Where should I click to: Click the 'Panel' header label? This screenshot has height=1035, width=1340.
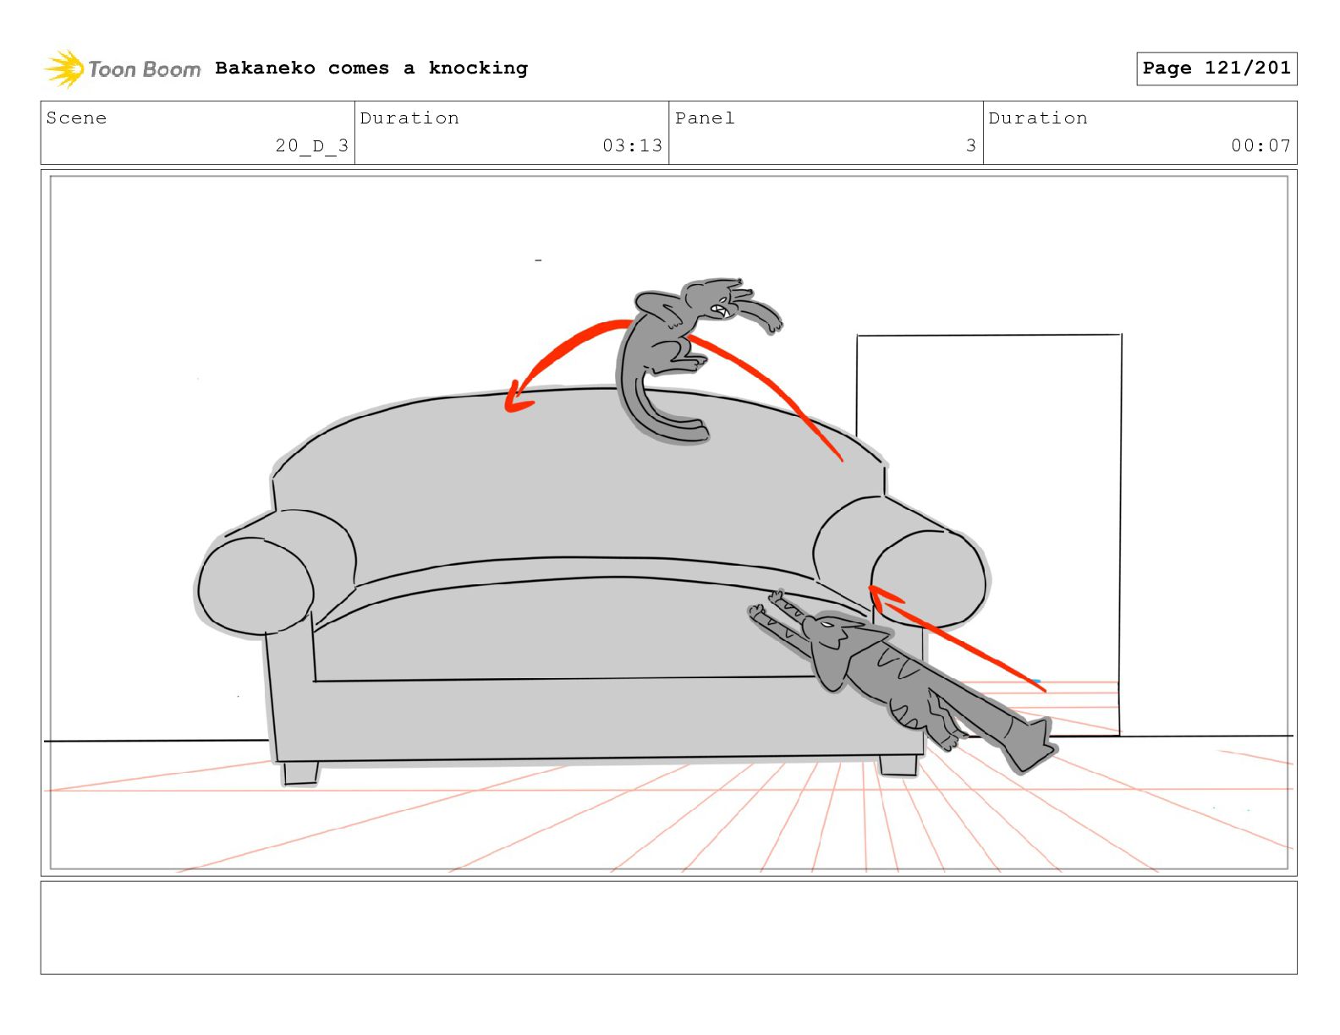click(x=705, y=118)
